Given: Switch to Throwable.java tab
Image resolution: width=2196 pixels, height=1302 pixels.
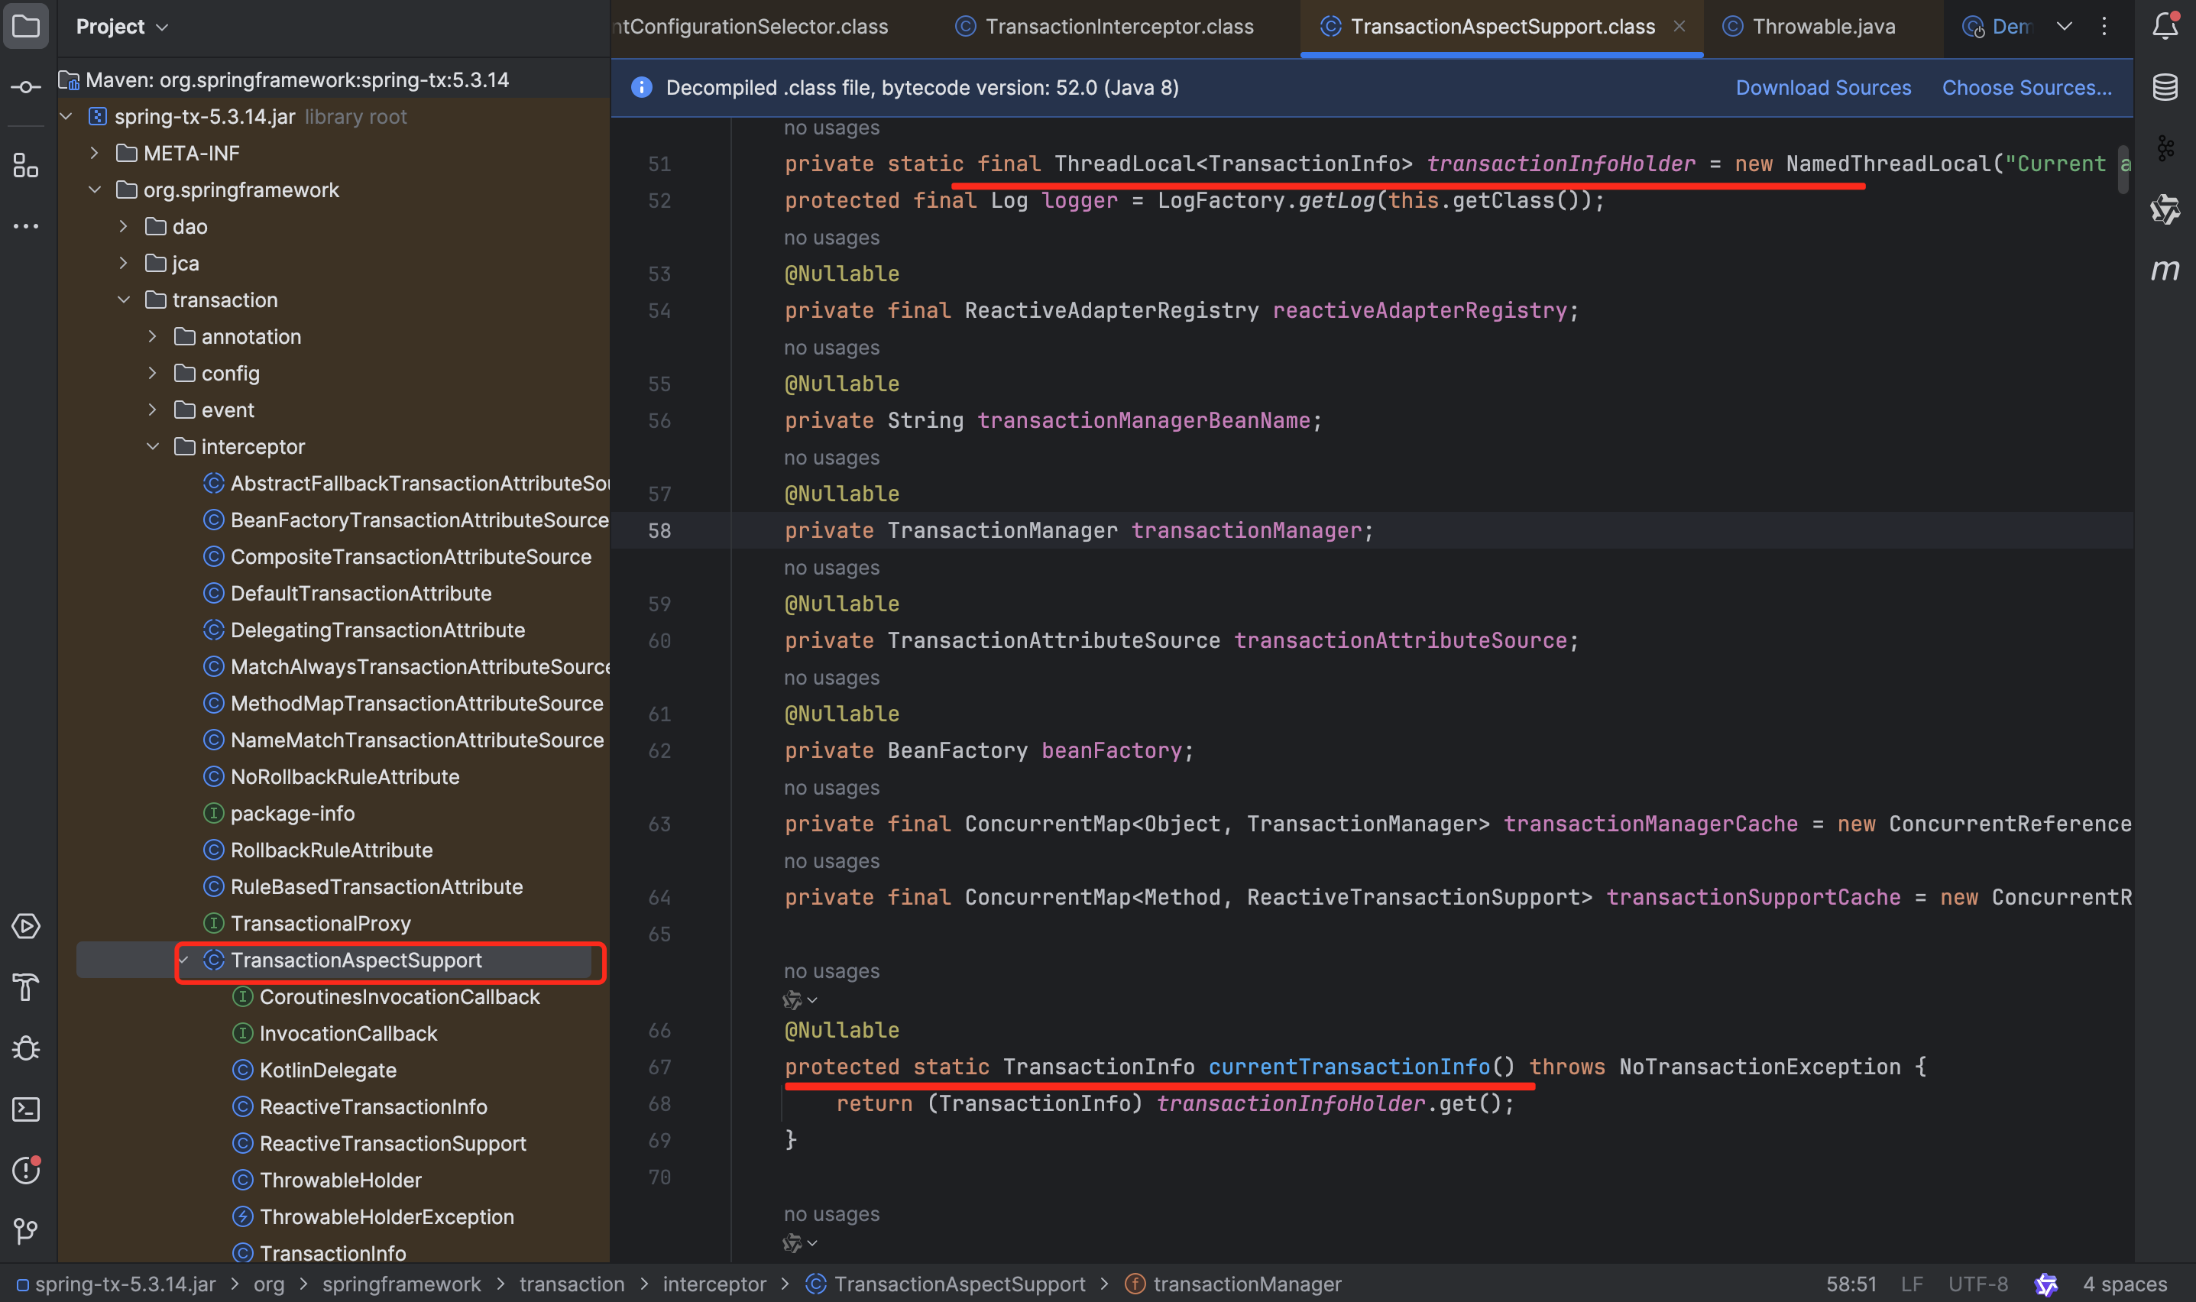Looking at the screenshot, I should coord(1823,26).
